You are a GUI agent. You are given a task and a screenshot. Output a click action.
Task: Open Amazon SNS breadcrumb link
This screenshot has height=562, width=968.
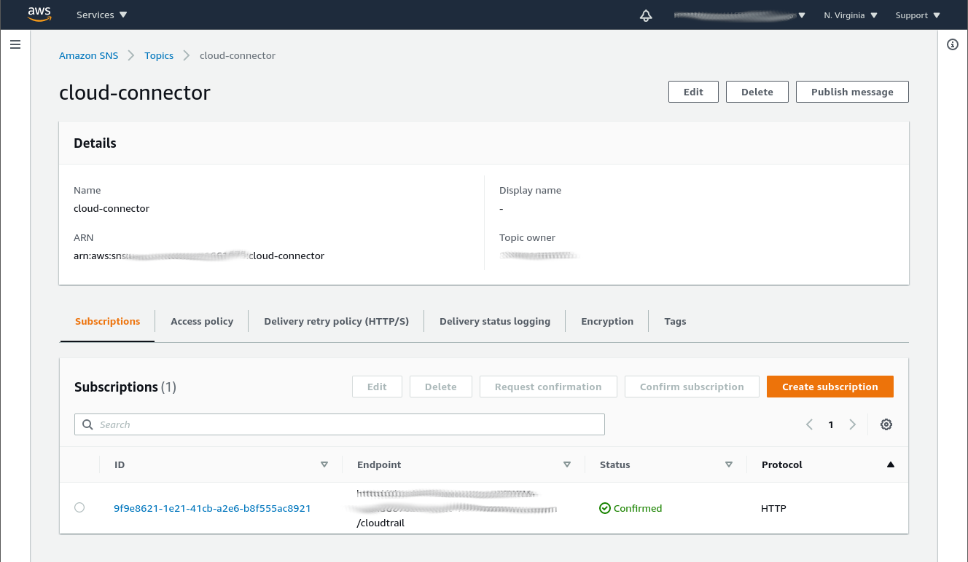coord(88,55)
